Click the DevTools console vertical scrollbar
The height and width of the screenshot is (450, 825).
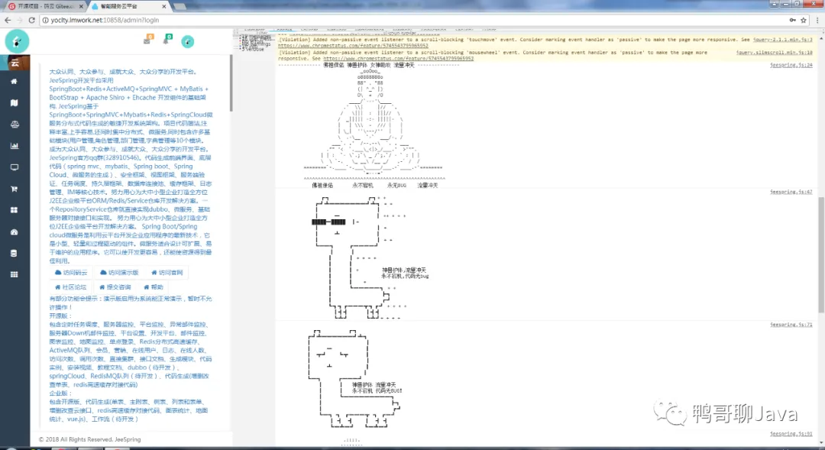(821, 254)
